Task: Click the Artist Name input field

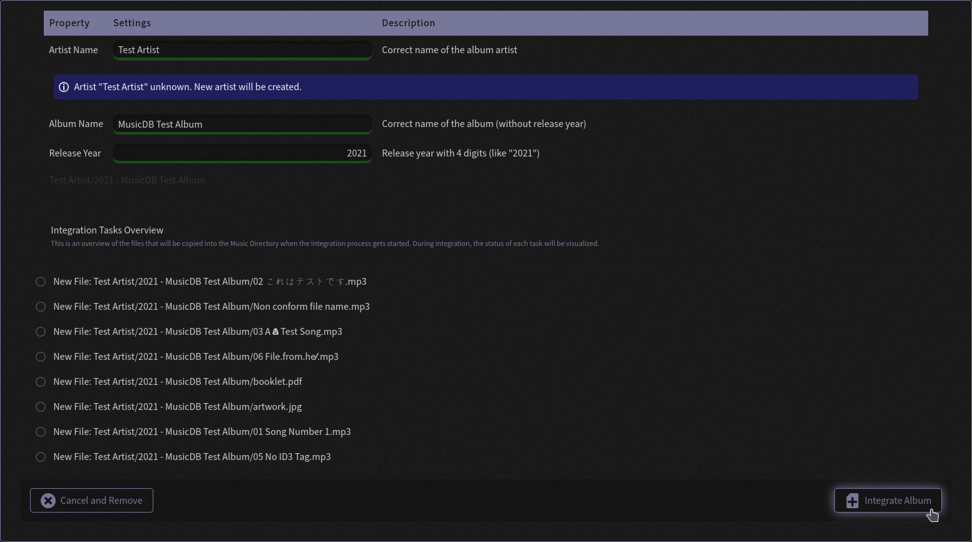Action: point(242,50)
